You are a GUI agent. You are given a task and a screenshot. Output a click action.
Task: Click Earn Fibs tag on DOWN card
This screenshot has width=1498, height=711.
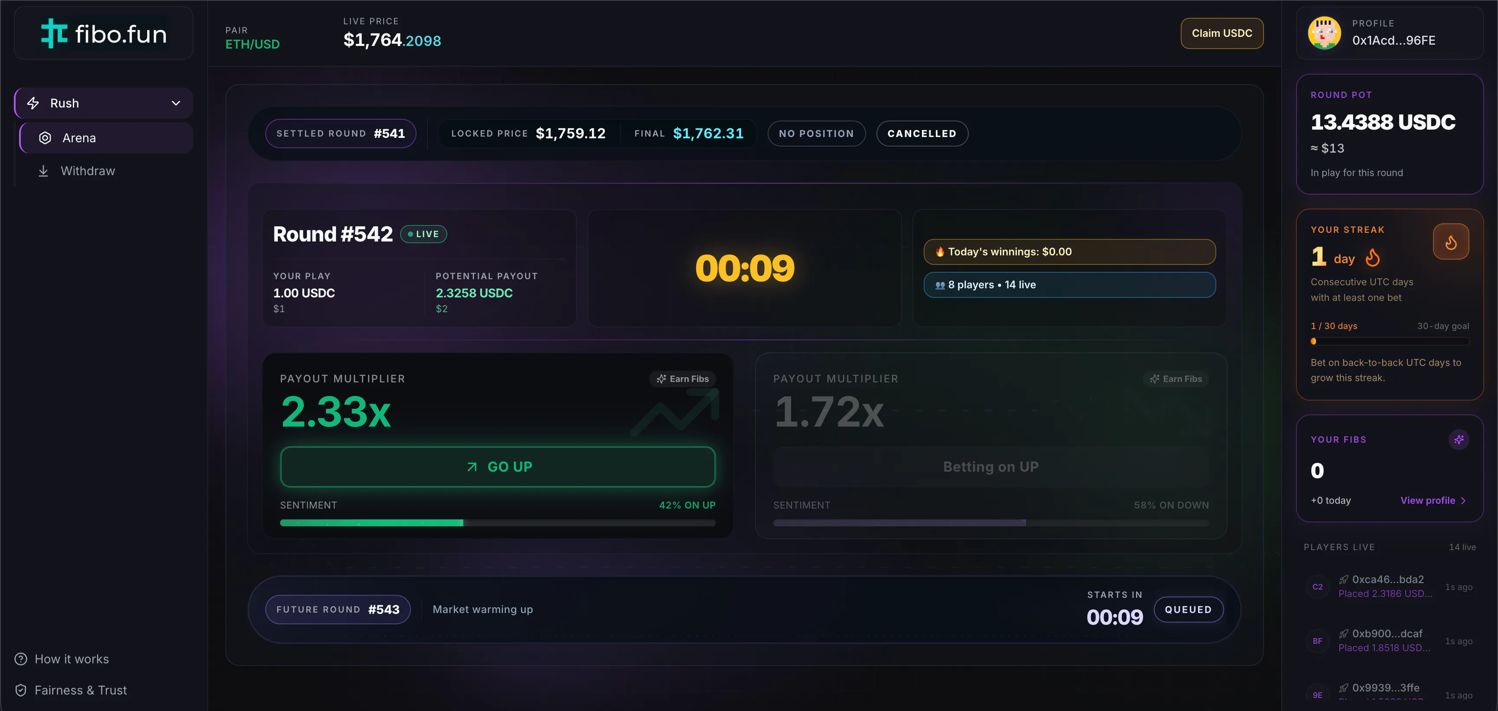(1176, 379)
